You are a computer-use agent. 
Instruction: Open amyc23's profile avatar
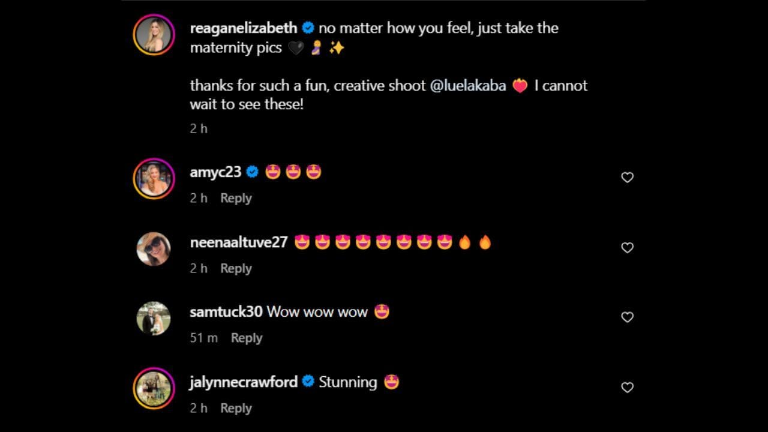coord(154,178)
